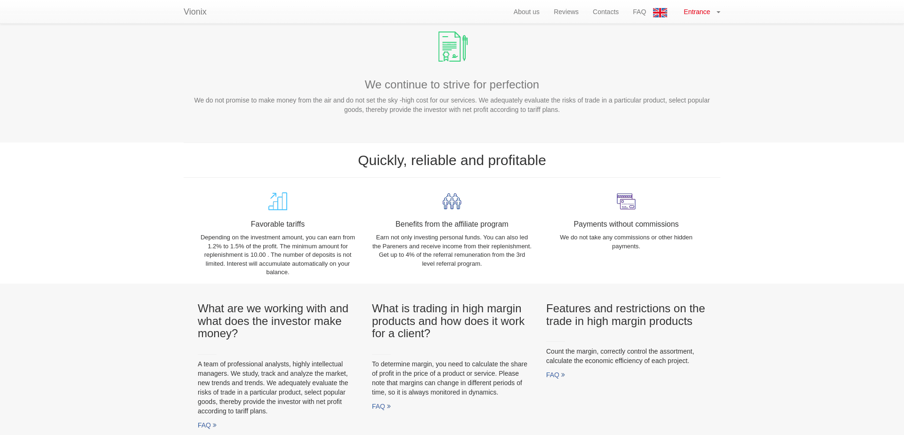This screenshot has width=904, height=435.
Task: Click the Vionix logo text
Action: coord(195,11)
